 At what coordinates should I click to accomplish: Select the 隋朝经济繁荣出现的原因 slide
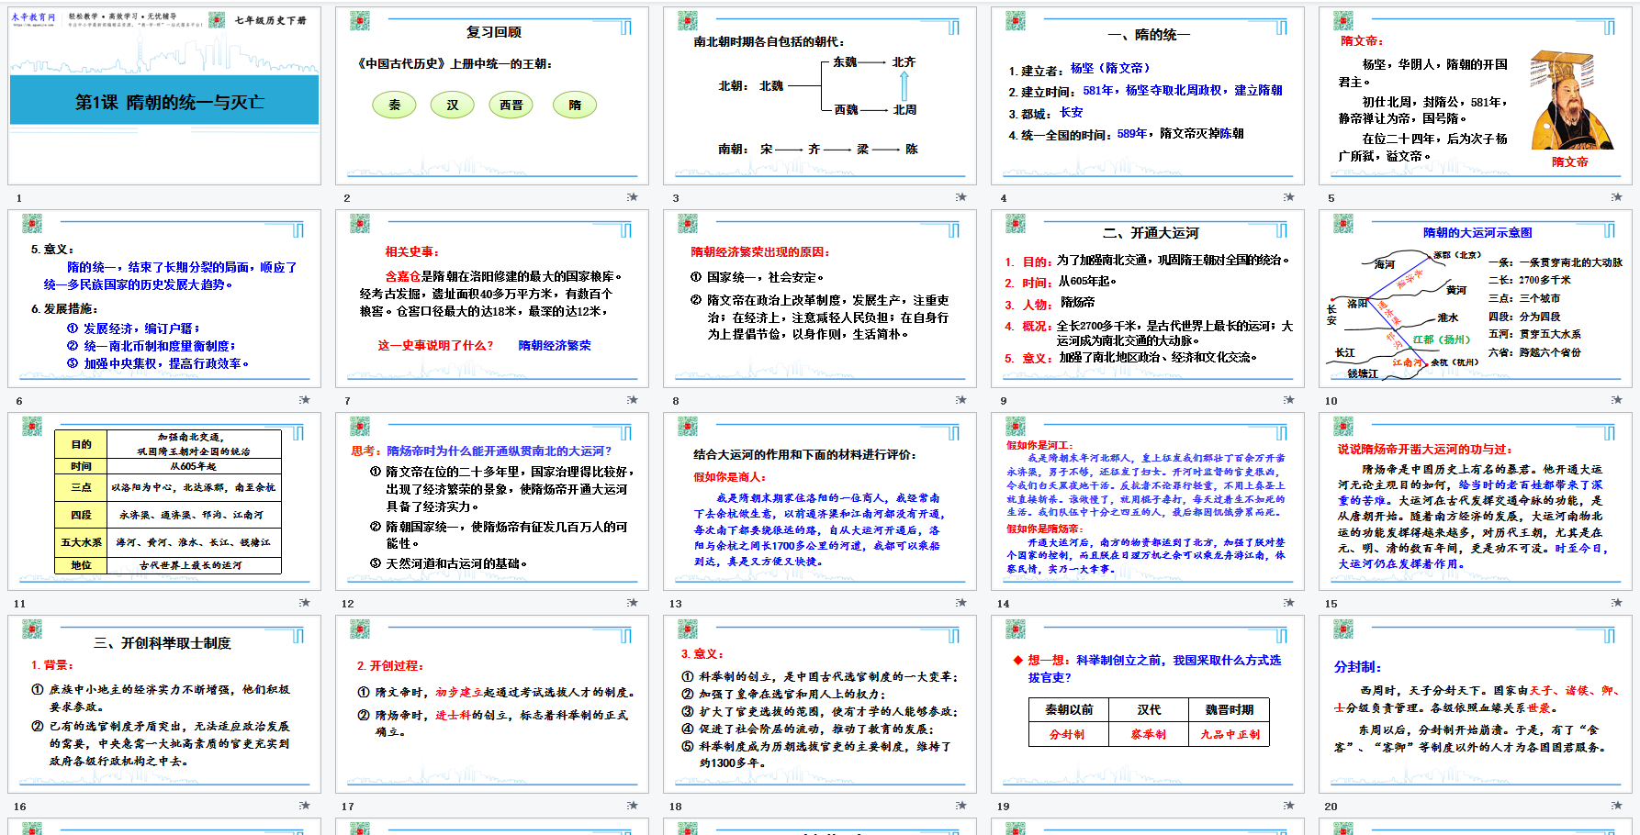pos(820,299)
